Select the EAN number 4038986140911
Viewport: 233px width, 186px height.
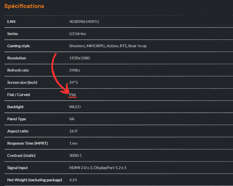point(84,22)
